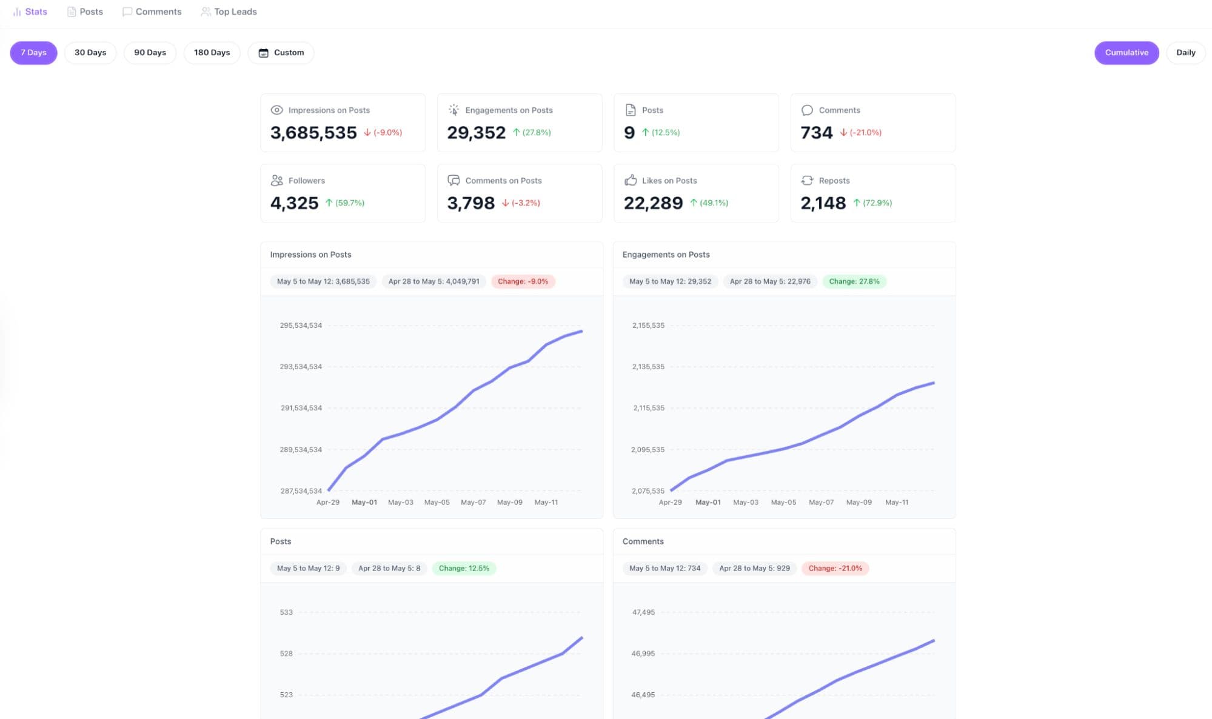Click the sparkle cursor icon on Engagements card
Screen dimensions: 1212x719
[454, 110]
